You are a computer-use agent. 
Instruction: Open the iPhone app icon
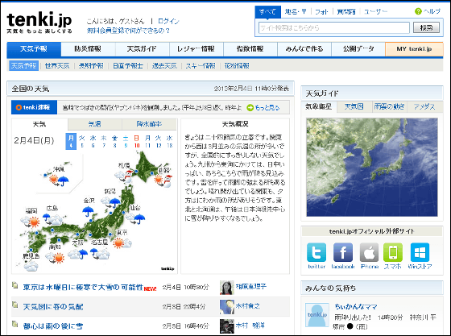370,252
